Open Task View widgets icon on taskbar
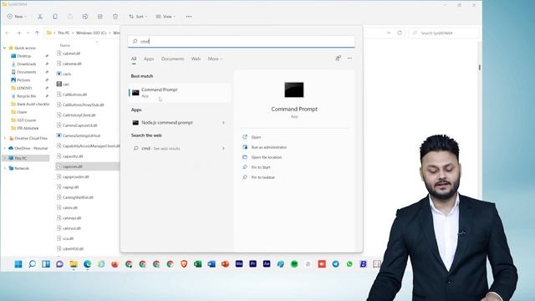The height and width of the screenshot is (301, 535). (46, 264)
